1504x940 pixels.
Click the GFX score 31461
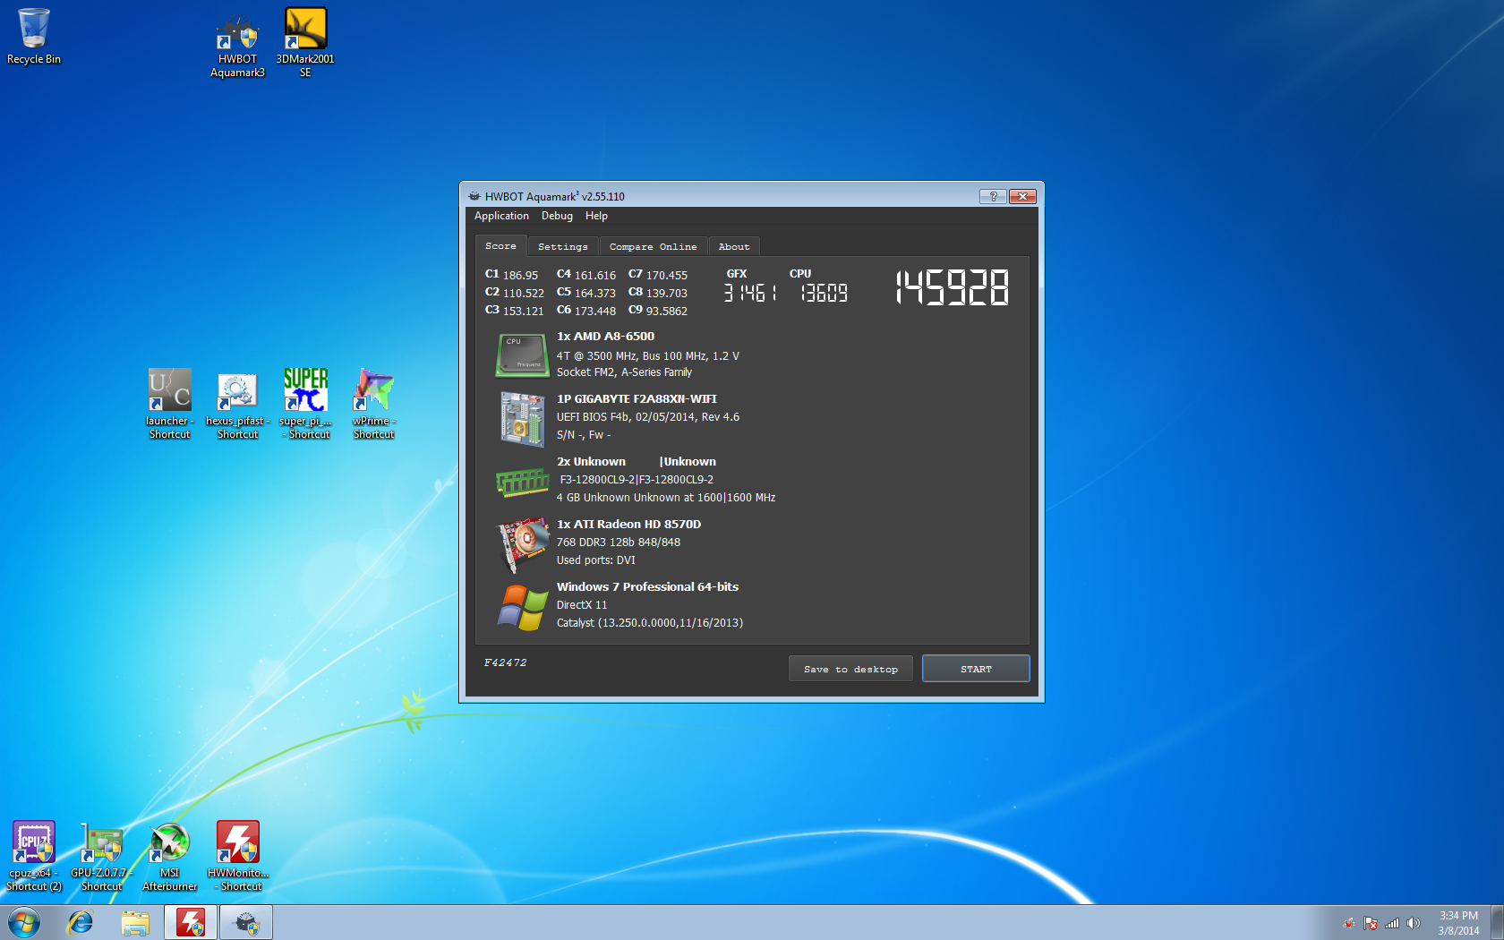tap(750, 293)
